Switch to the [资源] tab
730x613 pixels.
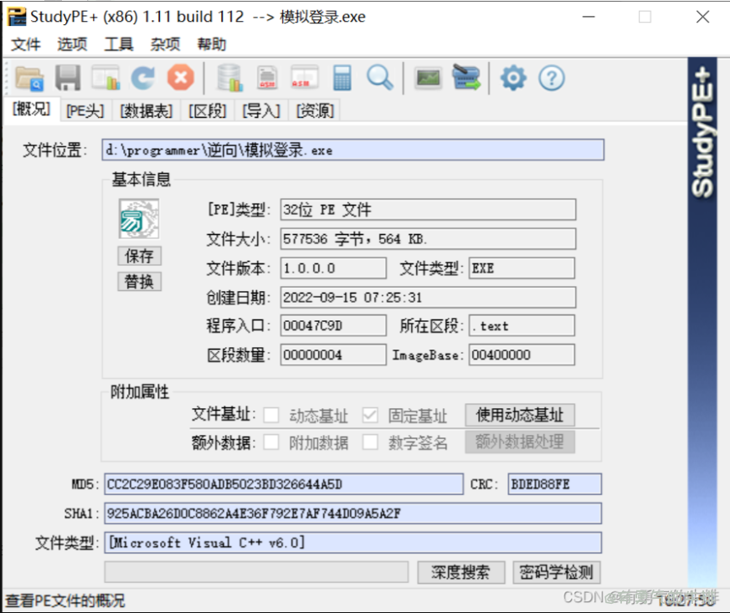pyautogui.click(x=315, y=111)
